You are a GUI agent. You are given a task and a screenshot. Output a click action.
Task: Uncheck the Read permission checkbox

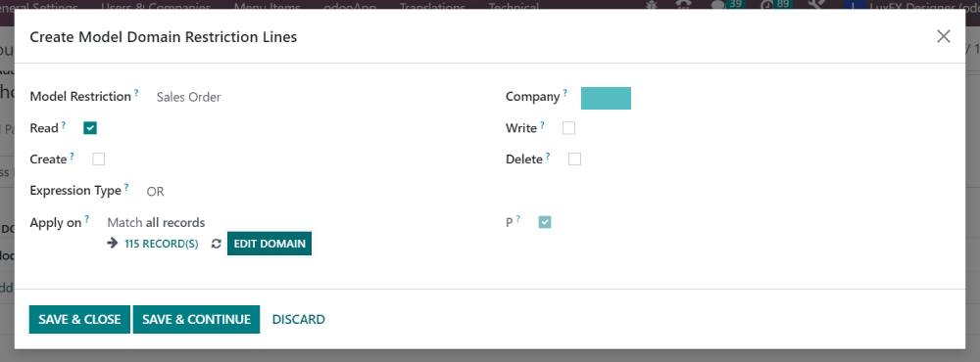(90, 128)
